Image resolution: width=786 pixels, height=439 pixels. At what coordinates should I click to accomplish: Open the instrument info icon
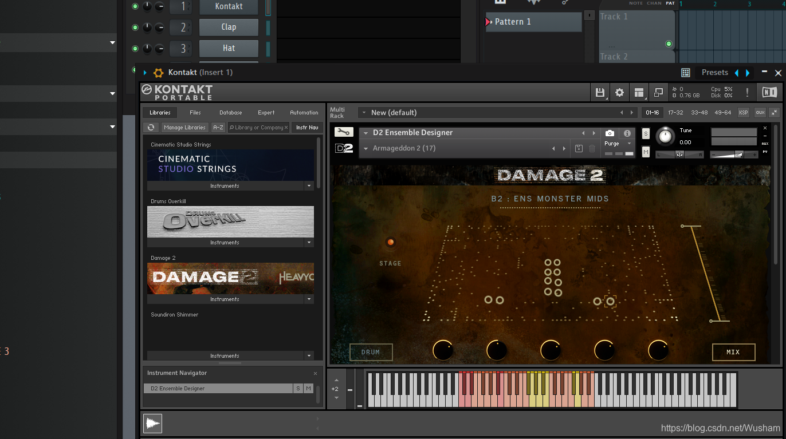627,133
